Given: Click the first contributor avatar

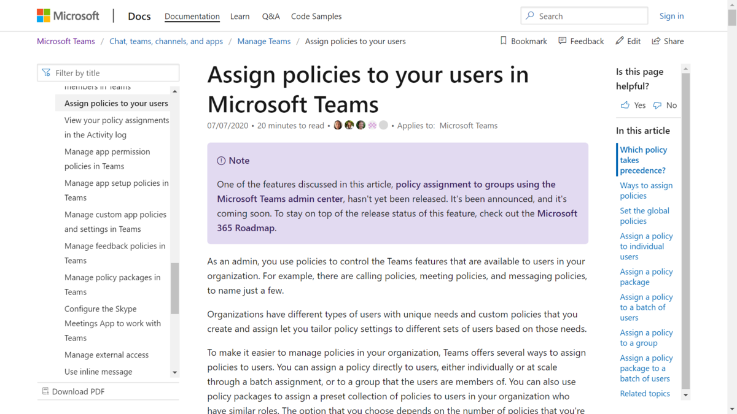Looking at the screenshot, I should (338, 125).
